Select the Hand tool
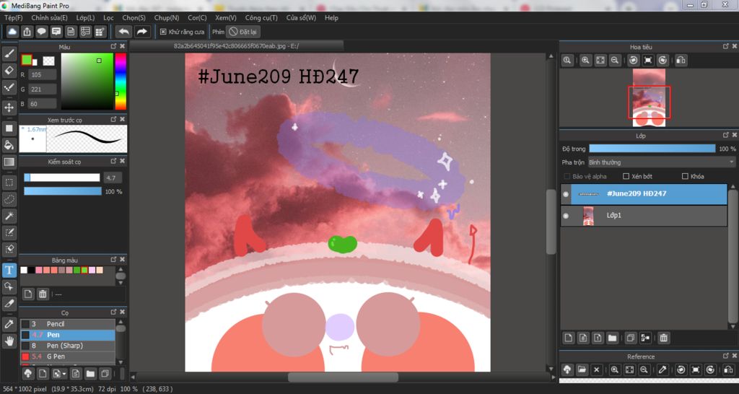Image resolution: width=739 pixels, height=394 pixels. tap(9, 341)
